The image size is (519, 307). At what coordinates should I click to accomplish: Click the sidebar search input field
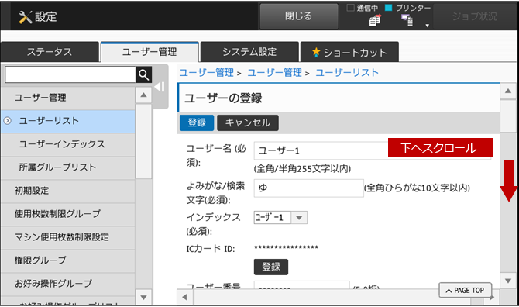click(x=70, y=75)
